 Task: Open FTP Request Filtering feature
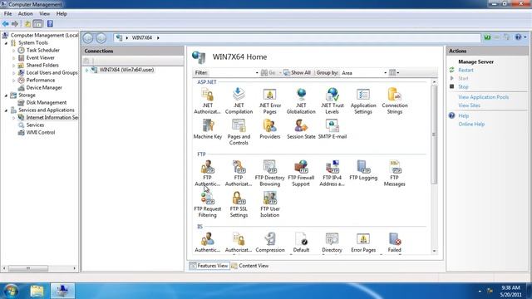[207, 204]
